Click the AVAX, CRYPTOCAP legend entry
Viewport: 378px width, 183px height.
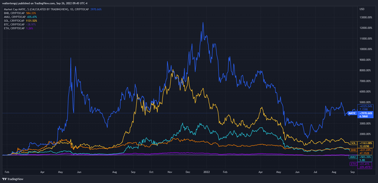click(x=14, y=17)
